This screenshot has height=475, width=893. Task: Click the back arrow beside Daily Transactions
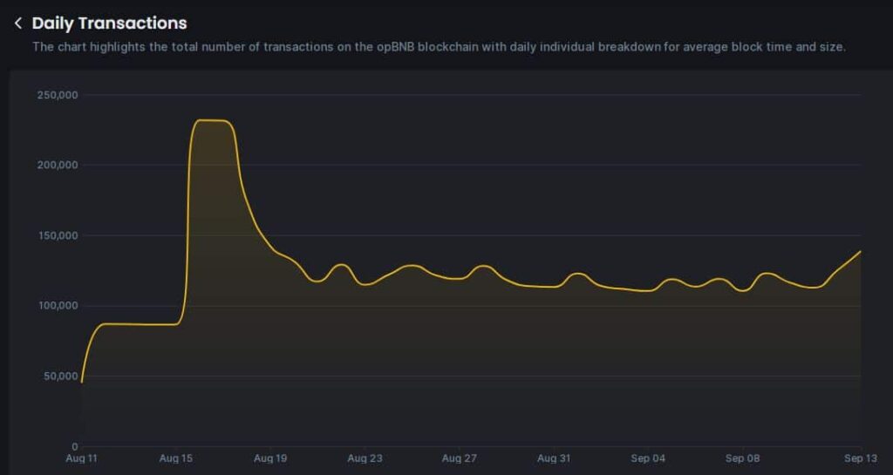(17, 24)
